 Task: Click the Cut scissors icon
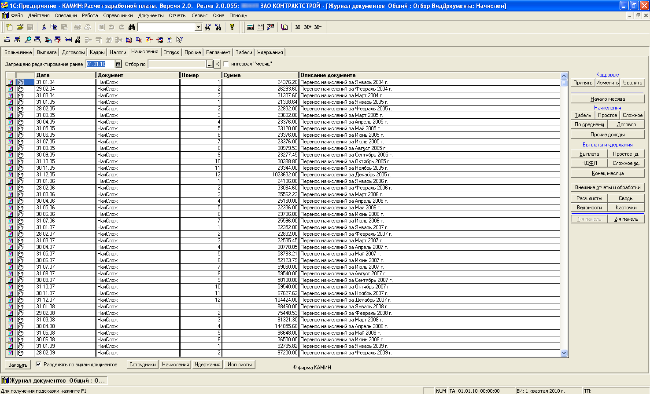pos(44,27)
